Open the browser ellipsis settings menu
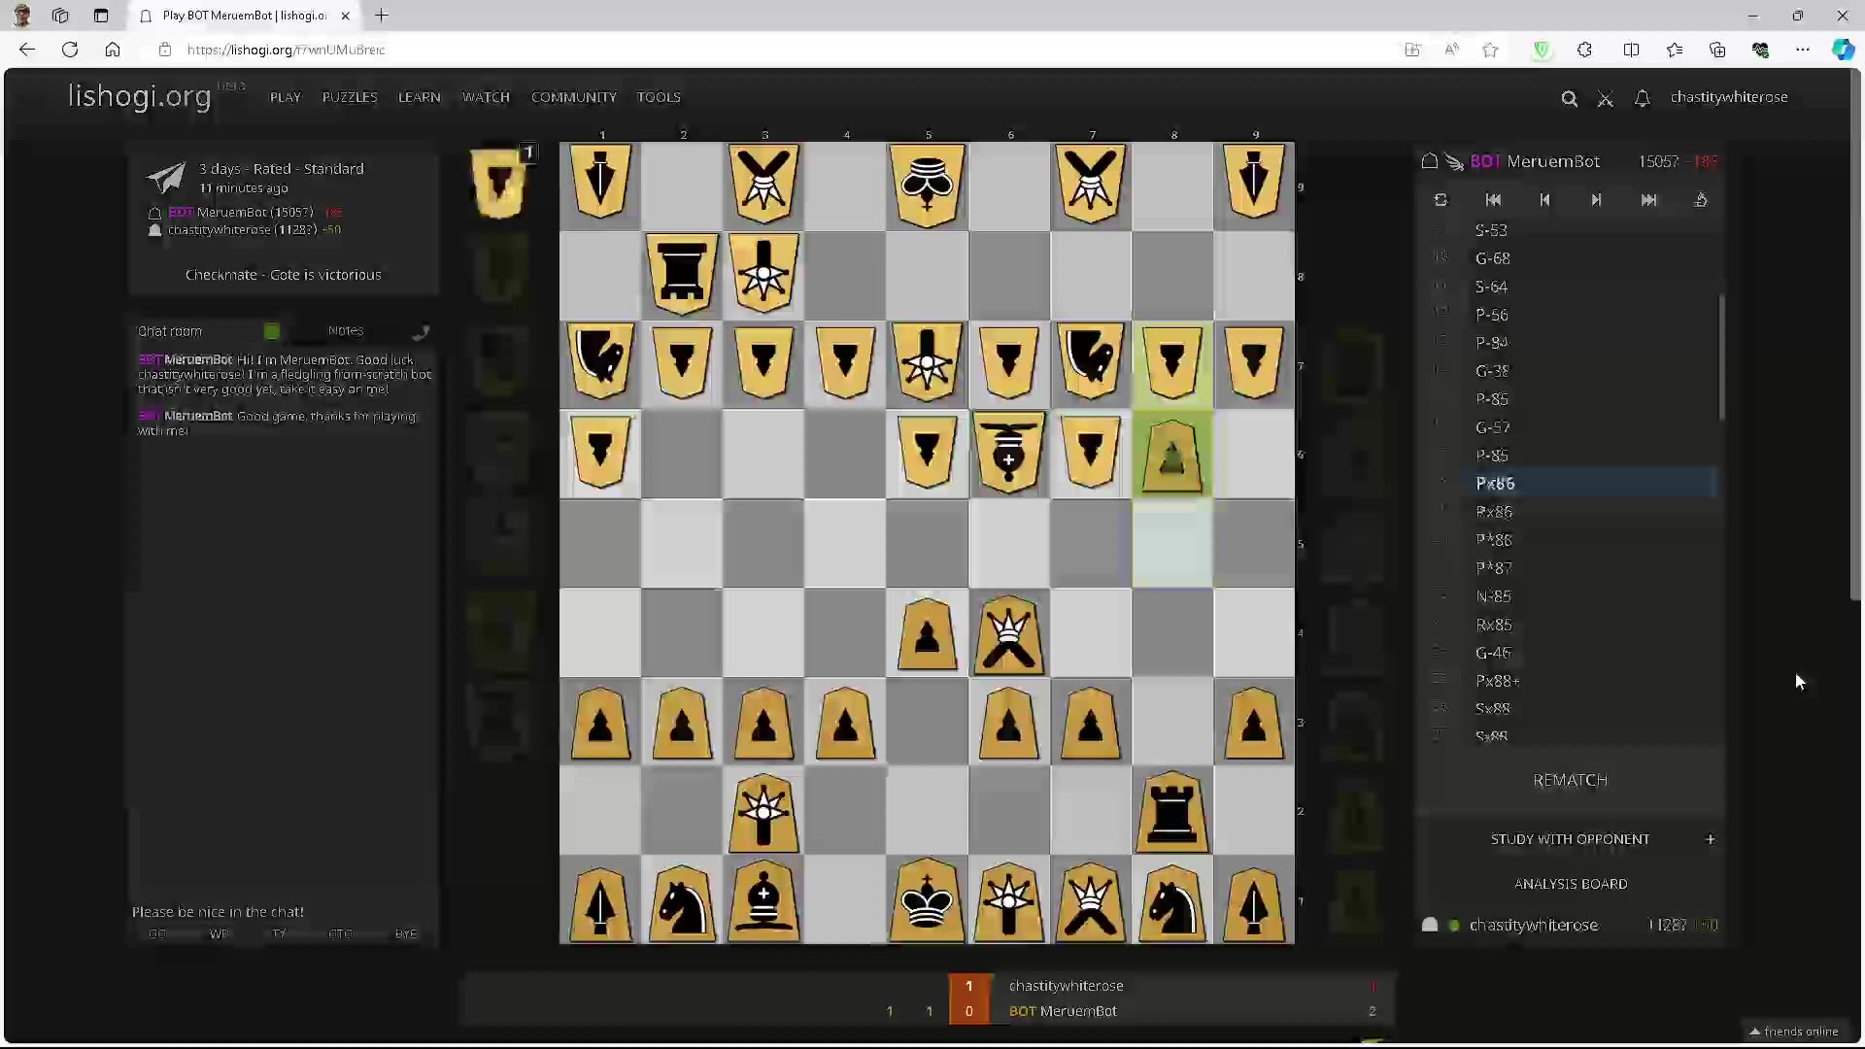The height and width of the screenshot is (1049, 1865). (x=1804, y=50)
